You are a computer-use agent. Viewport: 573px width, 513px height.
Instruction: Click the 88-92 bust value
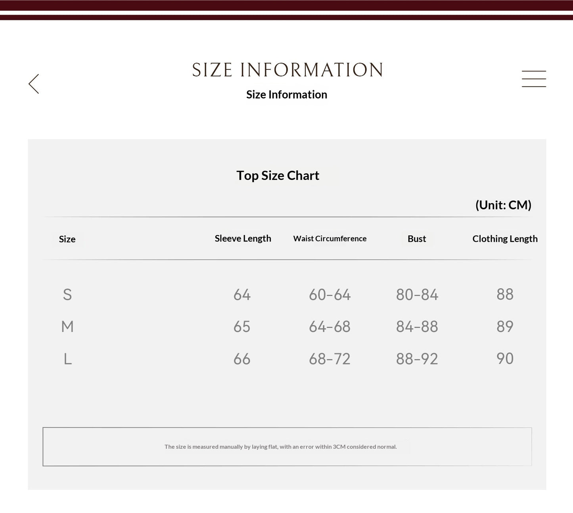(417, 359)
